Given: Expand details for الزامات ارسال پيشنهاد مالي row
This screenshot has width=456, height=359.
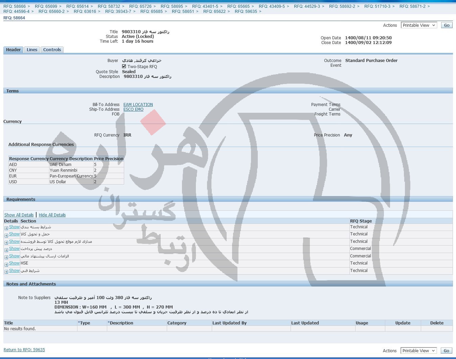Looking at the screenshot, I should (x=6, y=257).
